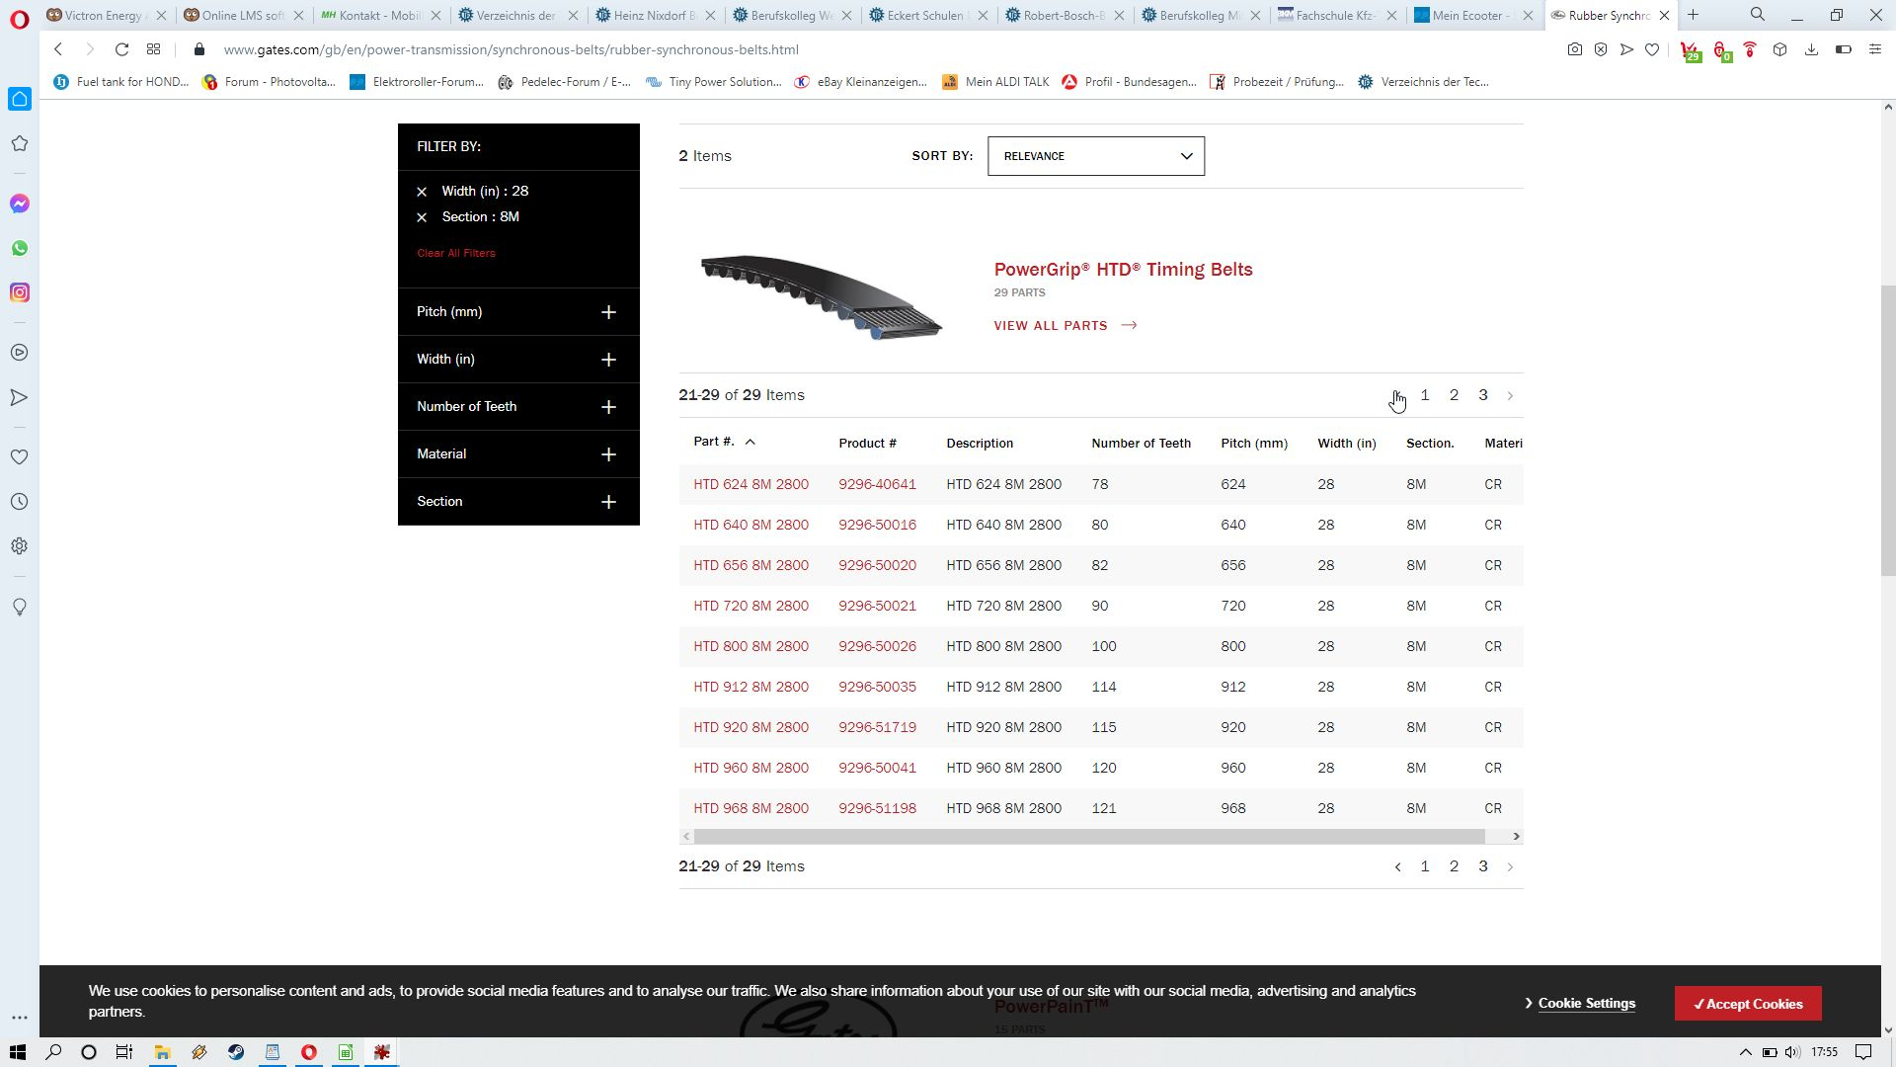Add page to bookmarks with heart icon
This screenshot has width=1896, height=1067.
coord(1651,49)
